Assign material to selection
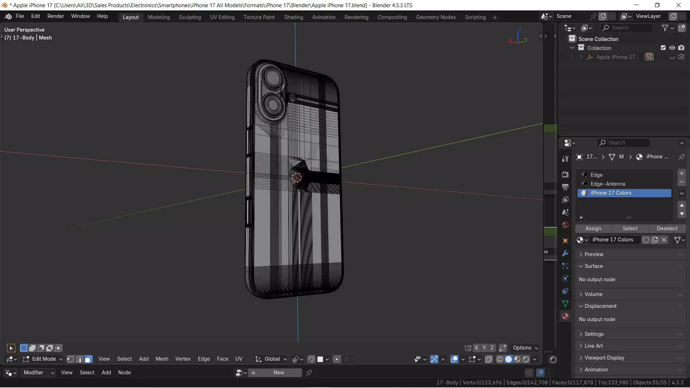Screen dimensions: 690x388 click(593, 228)
